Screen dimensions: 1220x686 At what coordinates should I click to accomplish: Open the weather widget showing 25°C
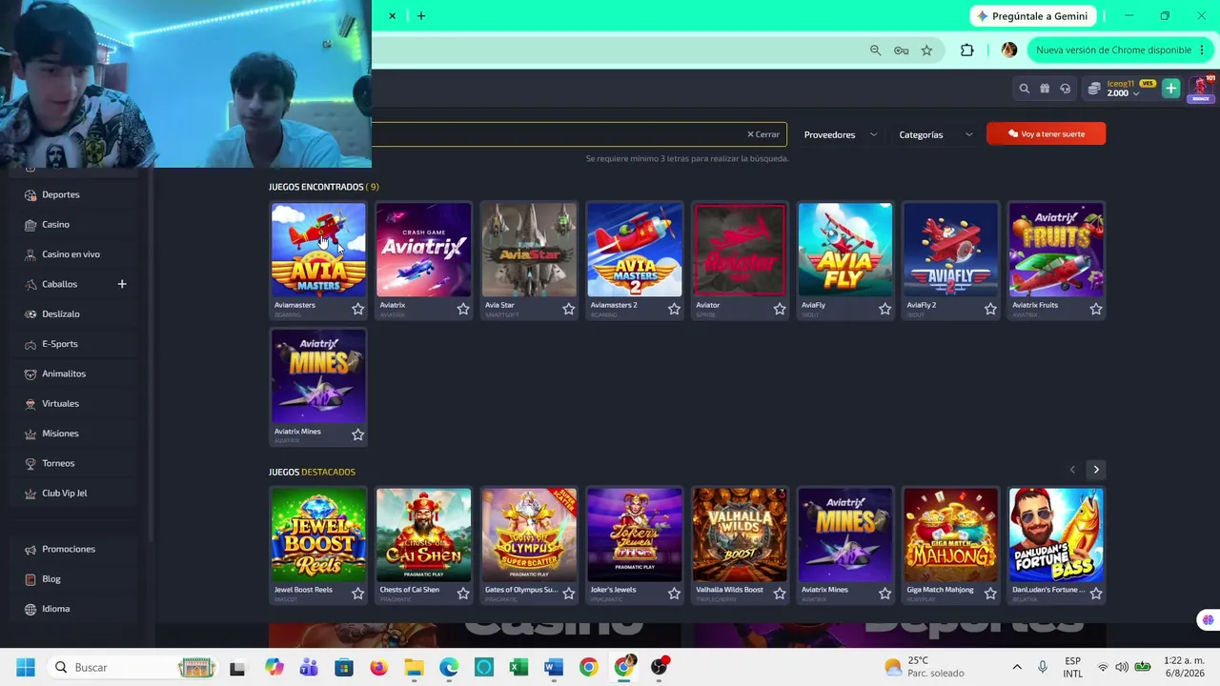(x=924, y=667)
